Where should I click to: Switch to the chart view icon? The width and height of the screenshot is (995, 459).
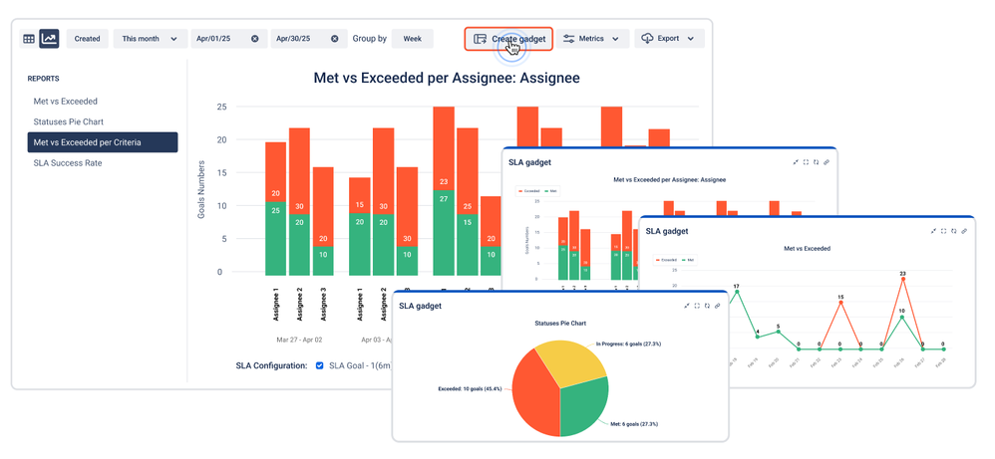tap(49, 39)
